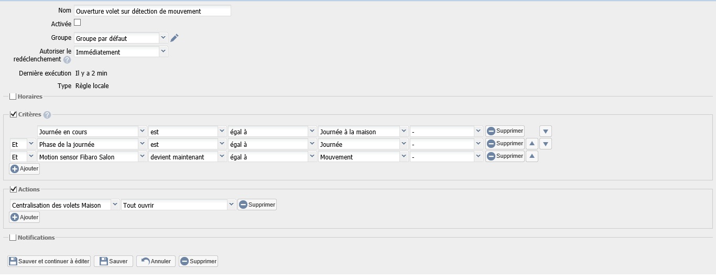Enable the Notifications section checkbox
The image size is (716, 279).
[x=13, y=238]
